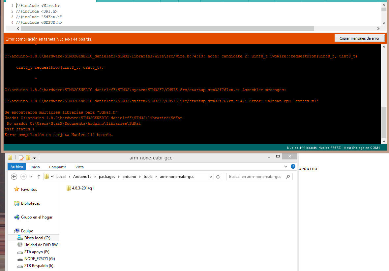Click packages in the breadcrumb path
Image resolution: width=389 pixels, height=271 pixels.
click(x=107, y=177)
